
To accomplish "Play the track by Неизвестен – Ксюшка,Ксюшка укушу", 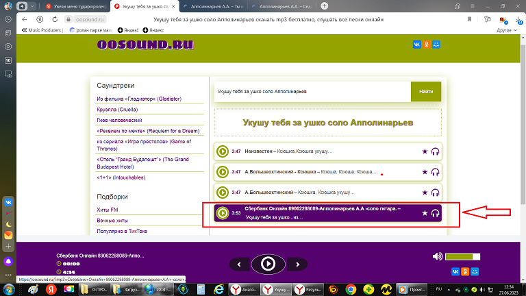I will (223, 151).
